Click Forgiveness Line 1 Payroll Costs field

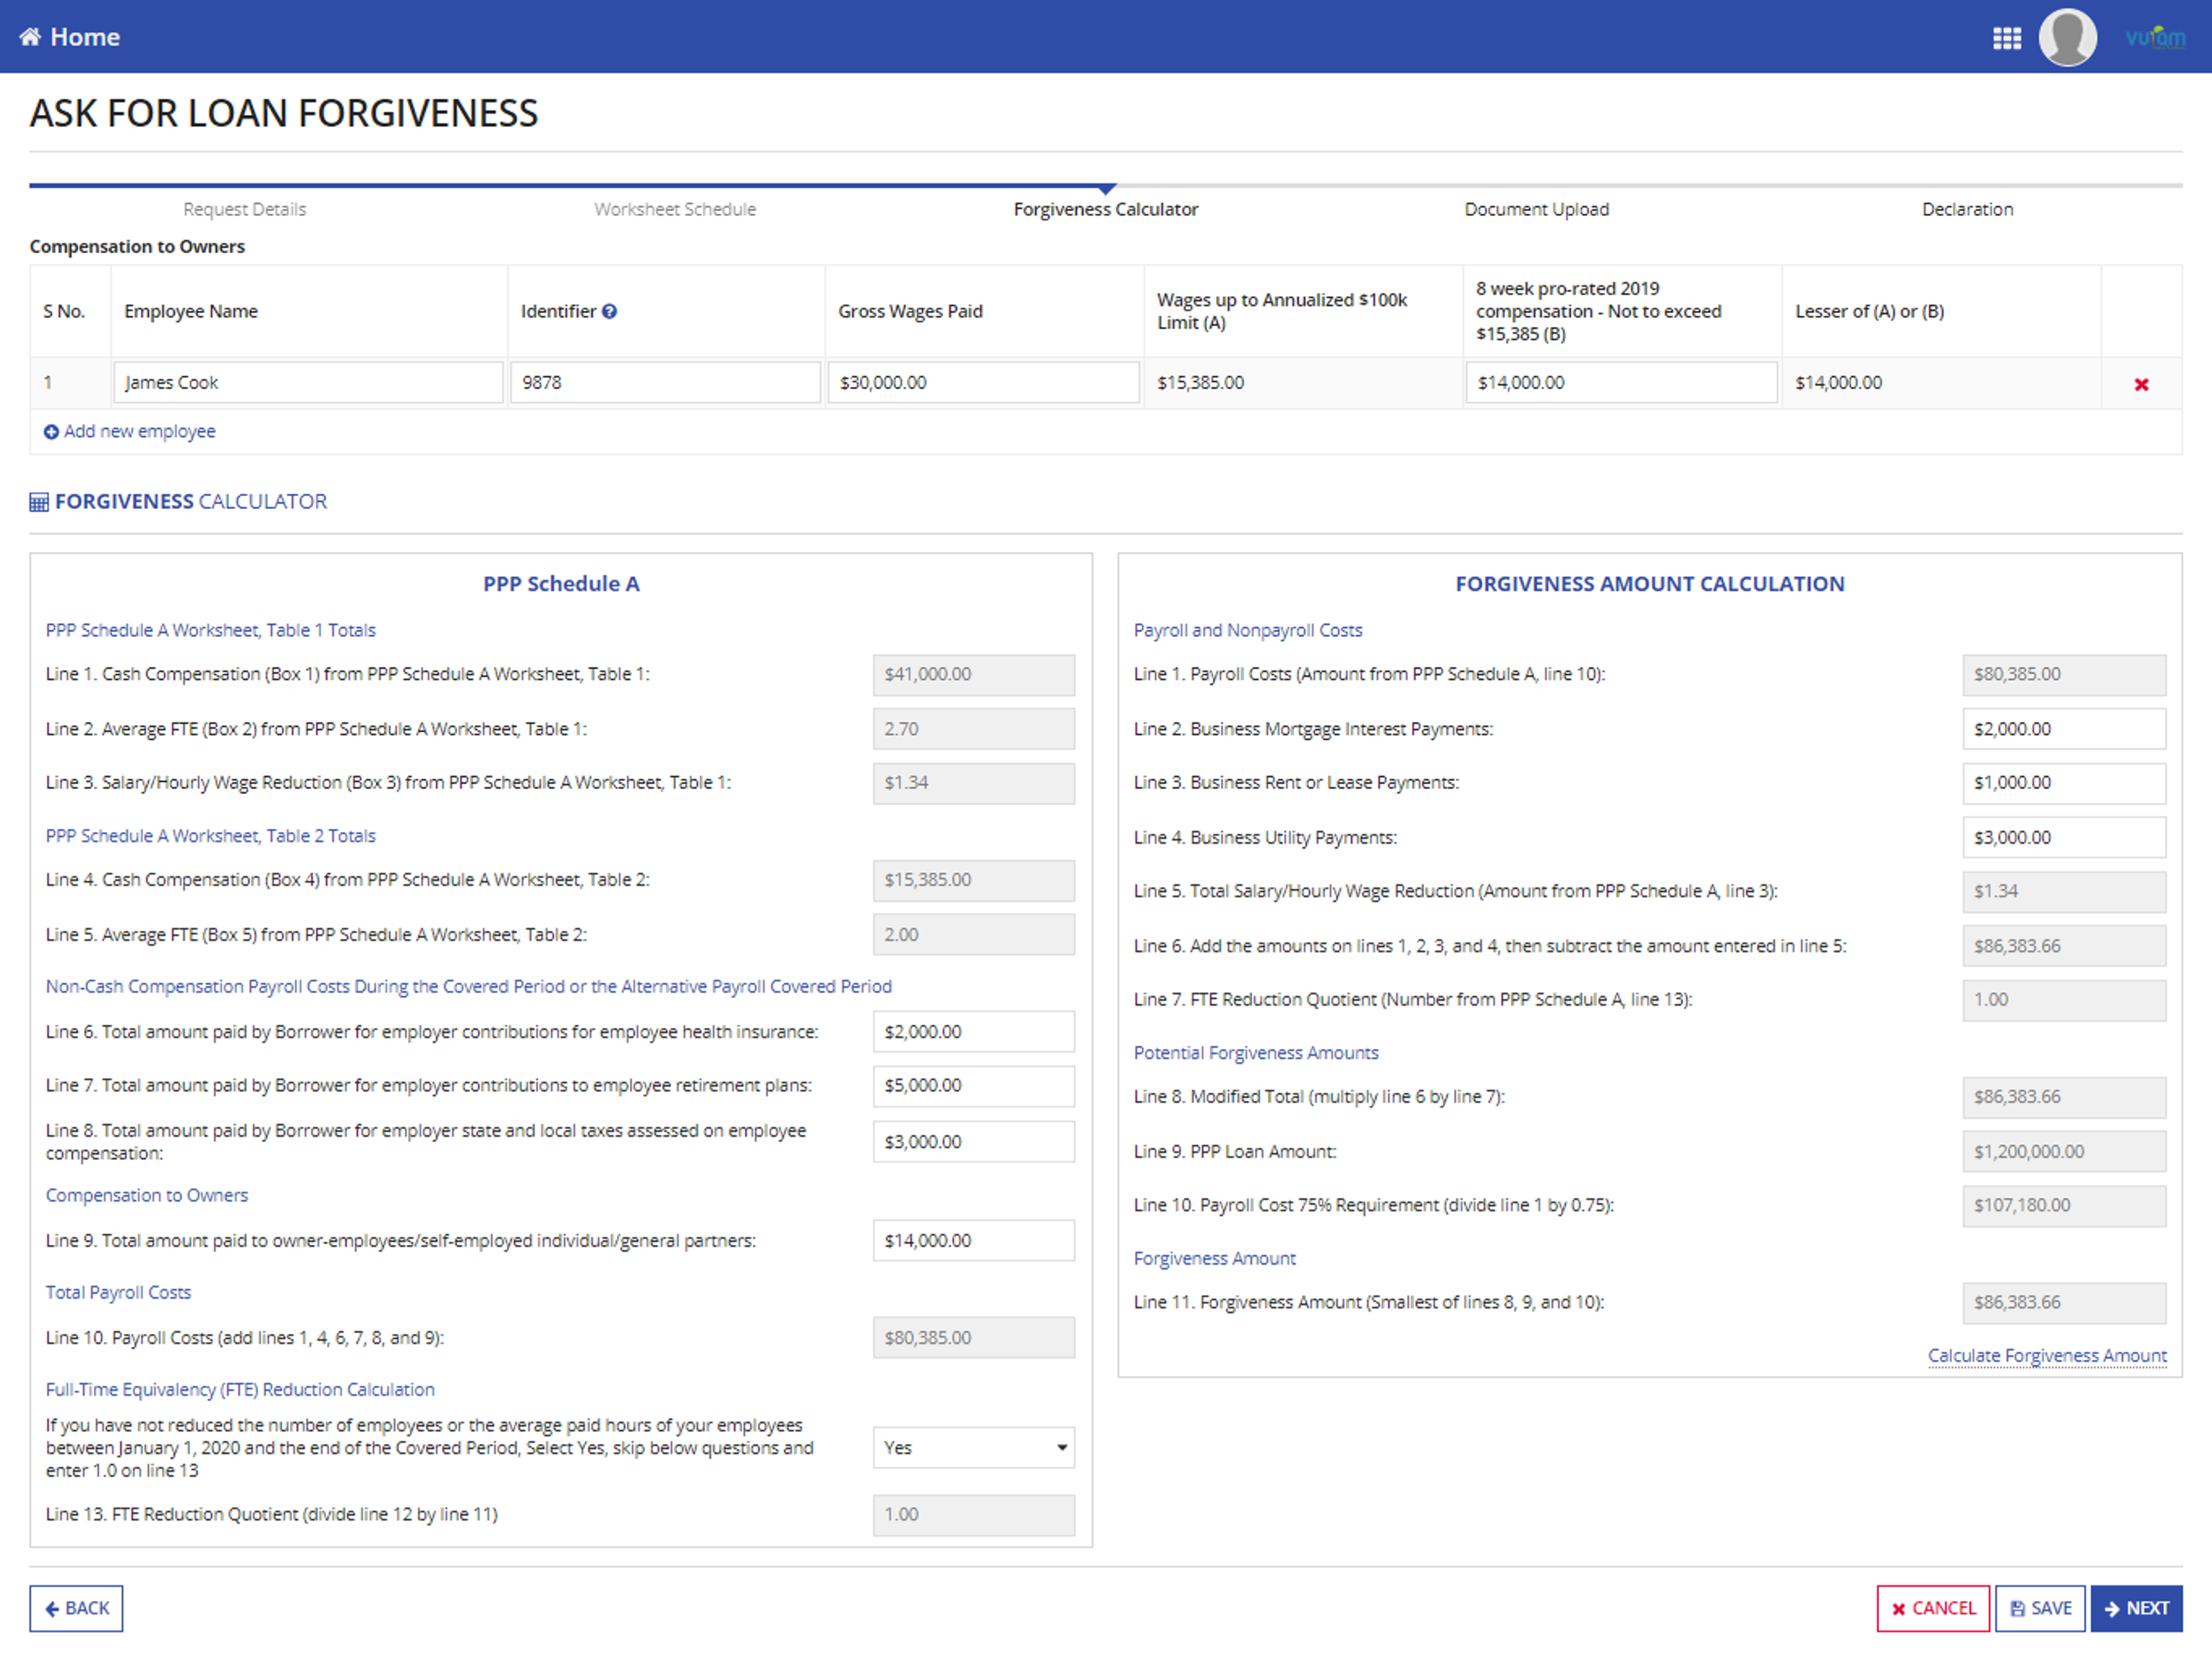(x=2064, y=674)
